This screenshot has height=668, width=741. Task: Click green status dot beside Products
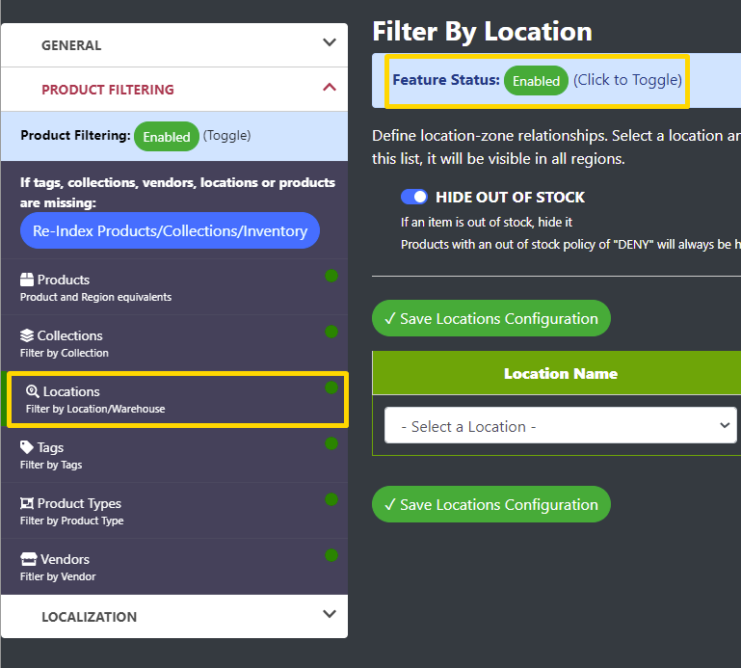(x=331, y=276)
